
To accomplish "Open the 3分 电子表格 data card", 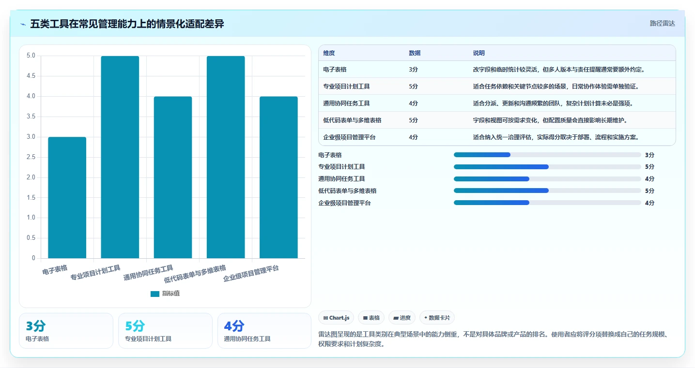I will (x=66, y=331).
